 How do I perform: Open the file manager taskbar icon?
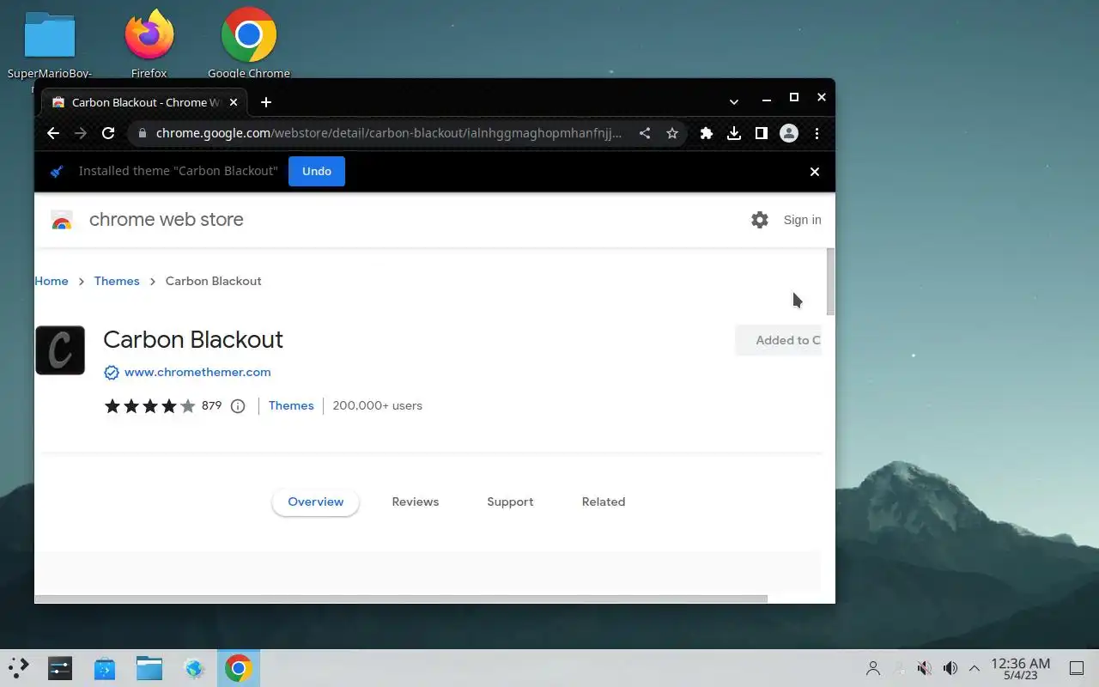(x=149, y=668)
